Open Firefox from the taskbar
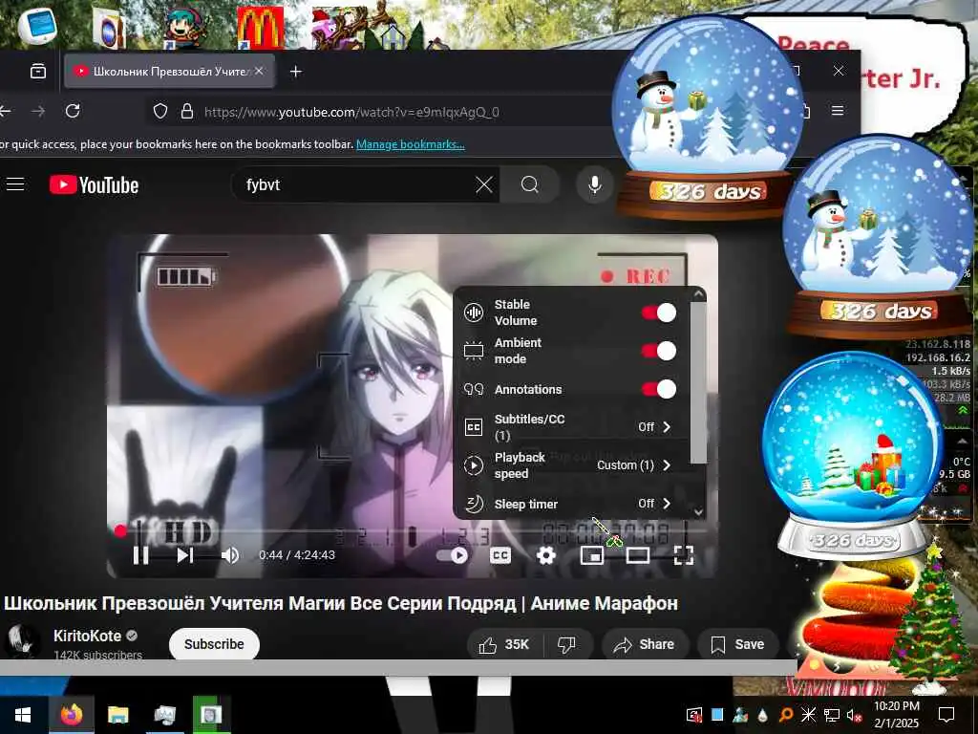 point(72,714)
